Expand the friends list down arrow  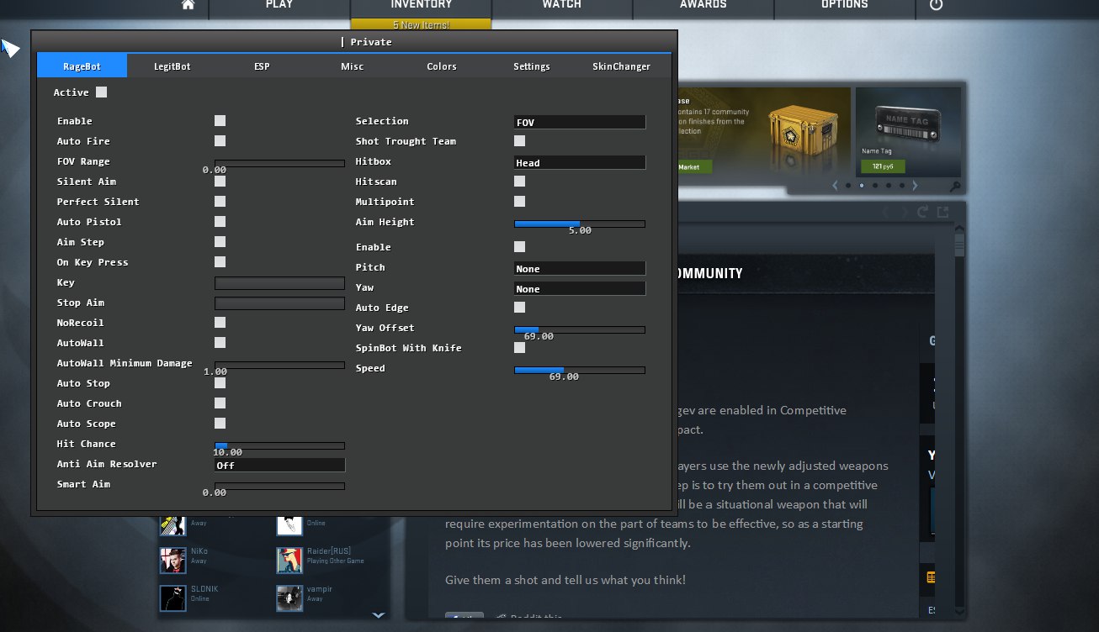(379, 615)
